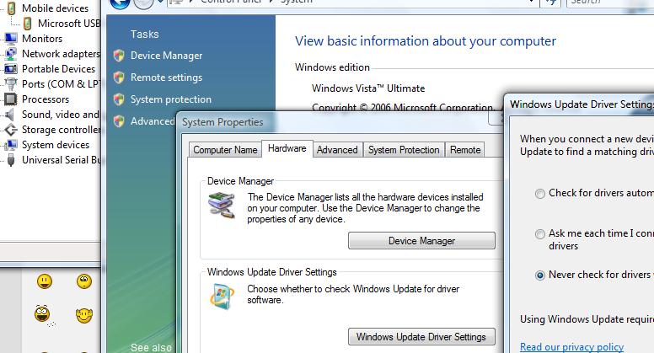The height and width of the screenshot is (353, 654).
Task: Click the Ports (COM & LPT) icon
Action: click(11, 83)
